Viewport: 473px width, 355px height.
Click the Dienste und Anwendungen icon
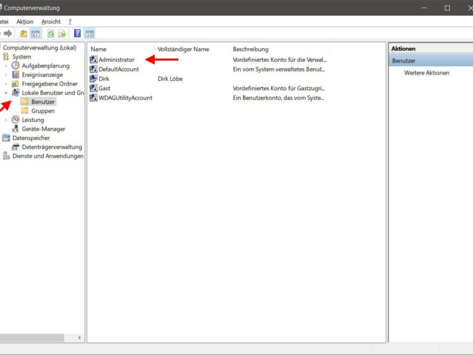6,156
